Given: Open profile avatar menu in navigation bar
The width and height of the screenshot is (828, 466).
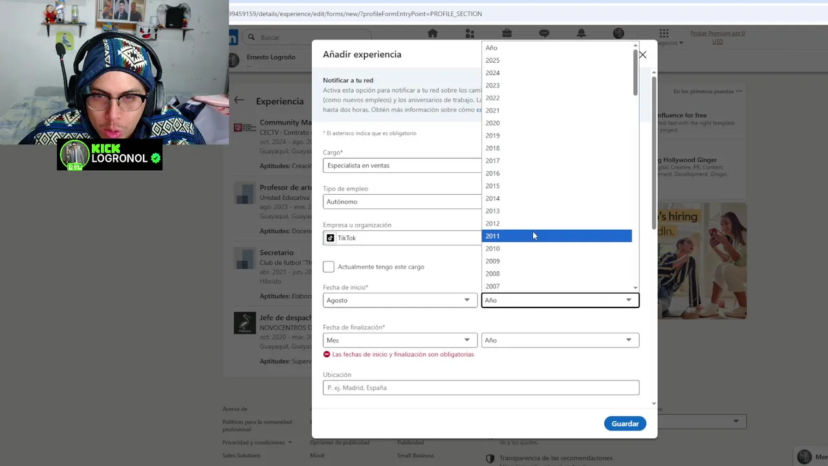Looking at the screenshot, I should 618,34.
